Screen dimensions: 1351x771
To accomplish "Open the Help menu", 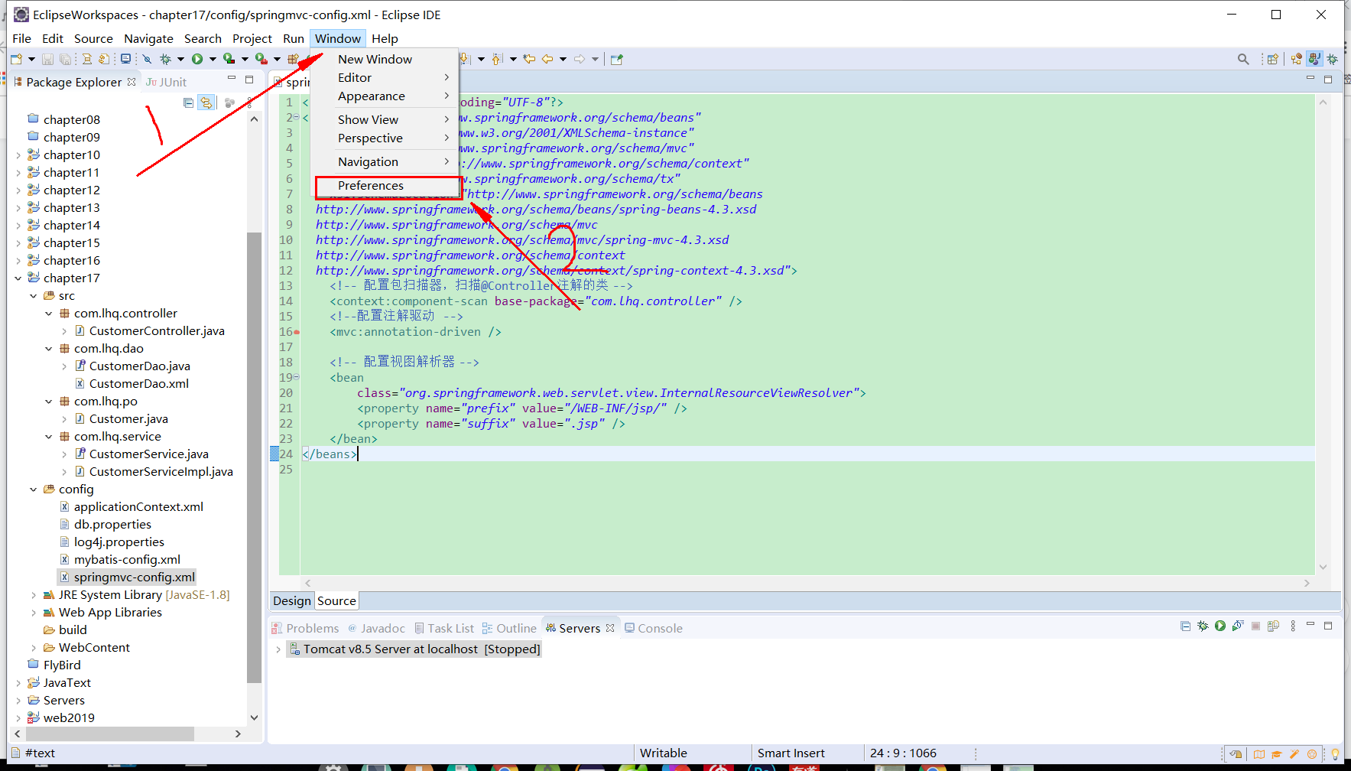I will coord(385,38).
